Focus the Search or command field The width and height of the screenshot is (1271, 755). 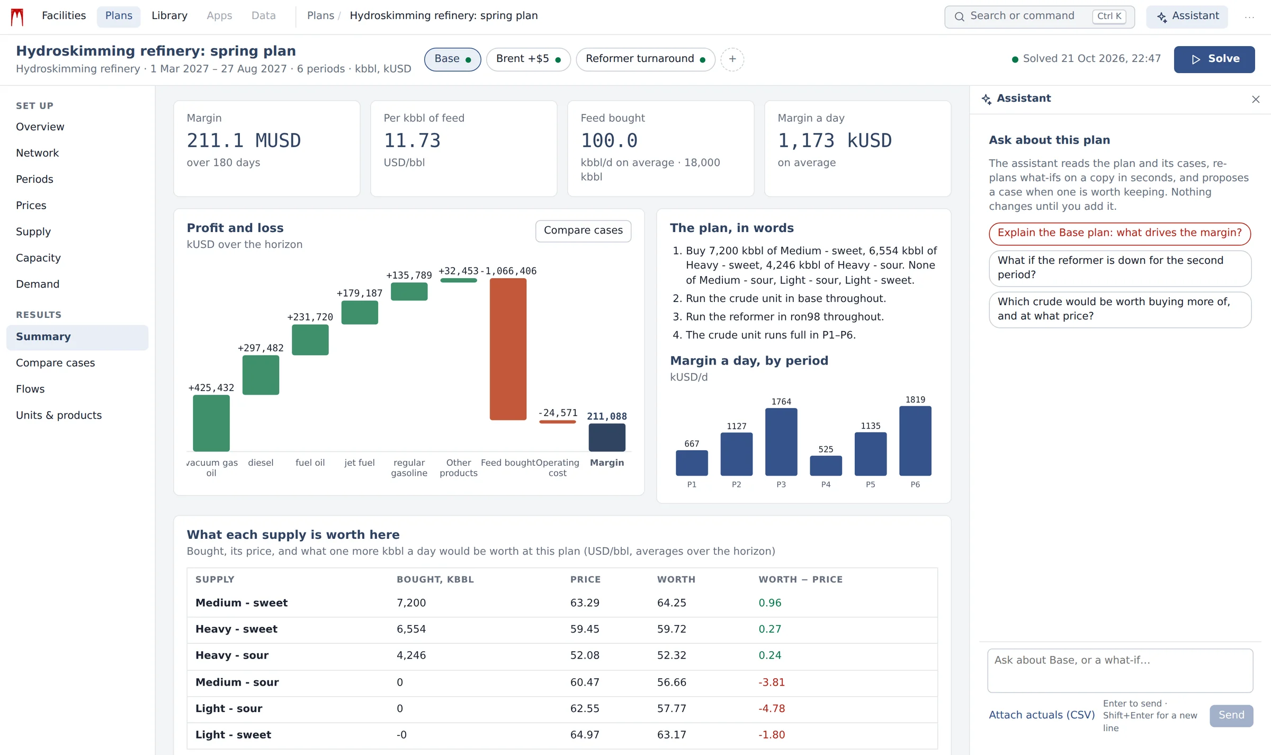pyautogui.click(x=1039, y=17)
